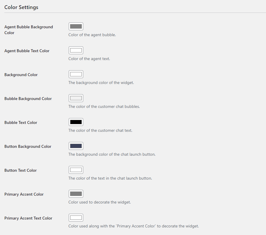The image size is (266, 235).
Task: Open the black Bubble Text Color swatch
Action: (x=76, y=122)
